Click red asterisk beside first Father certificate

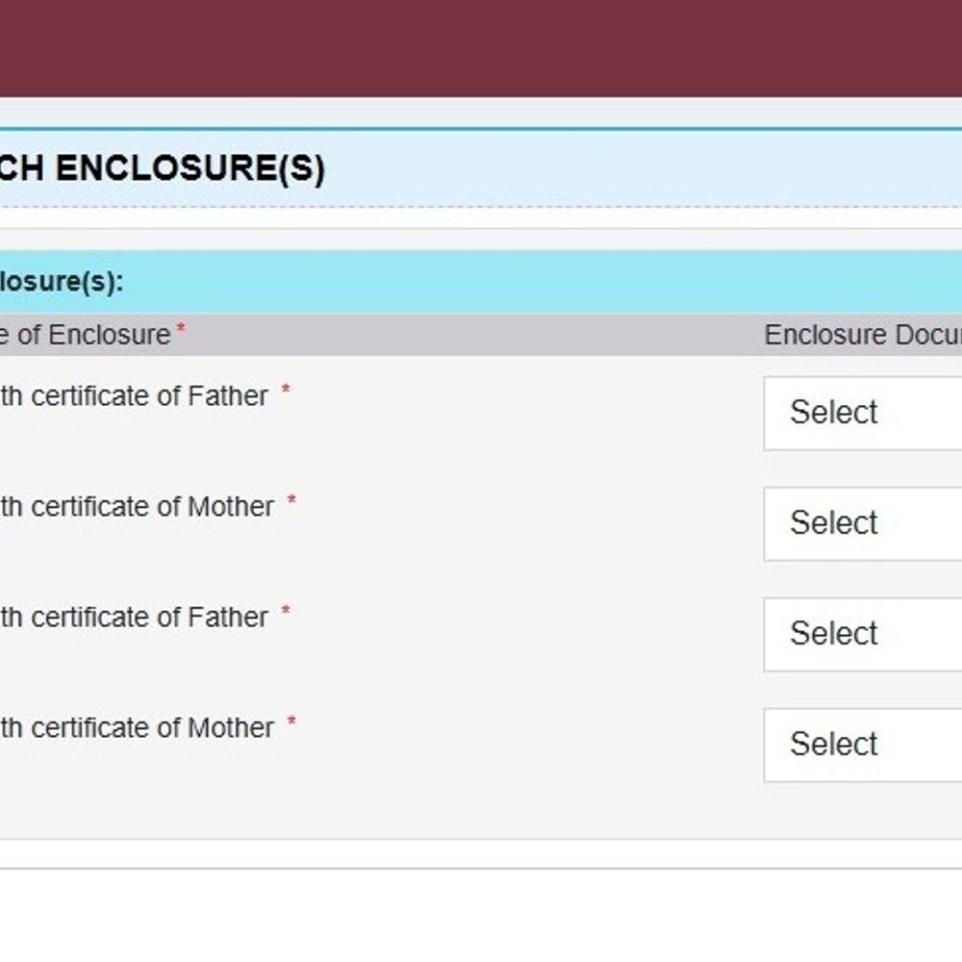[286, 389]
